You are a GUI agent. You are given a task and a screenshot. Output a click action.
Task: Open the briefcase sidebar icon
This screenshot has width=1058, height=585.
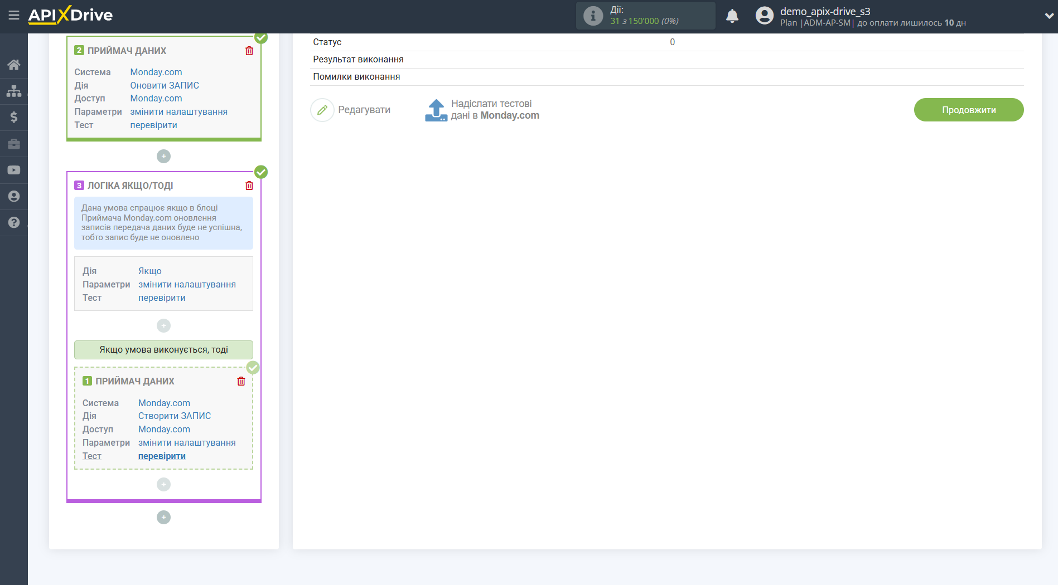14,144
